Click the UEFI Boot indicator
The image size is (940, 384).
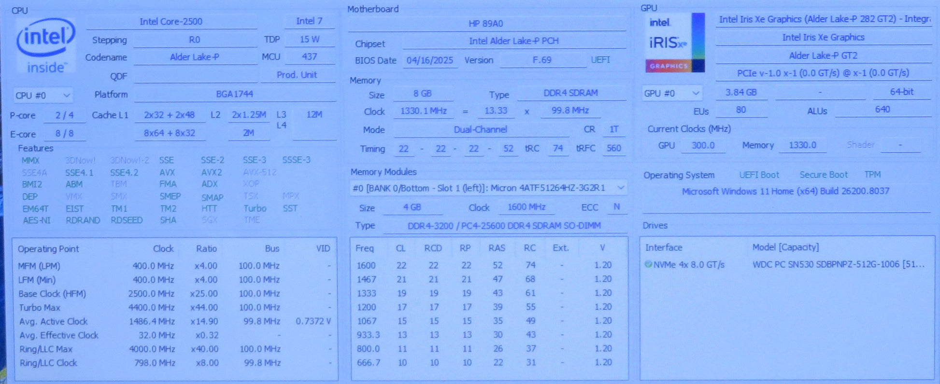pos(758,175)
